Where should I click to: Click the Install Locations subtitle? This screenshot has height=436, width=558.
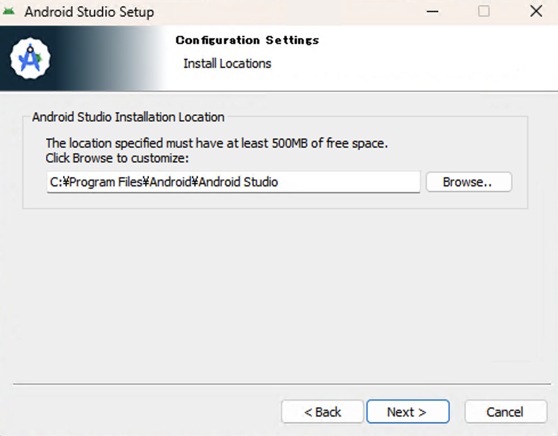tap(226, 63)
